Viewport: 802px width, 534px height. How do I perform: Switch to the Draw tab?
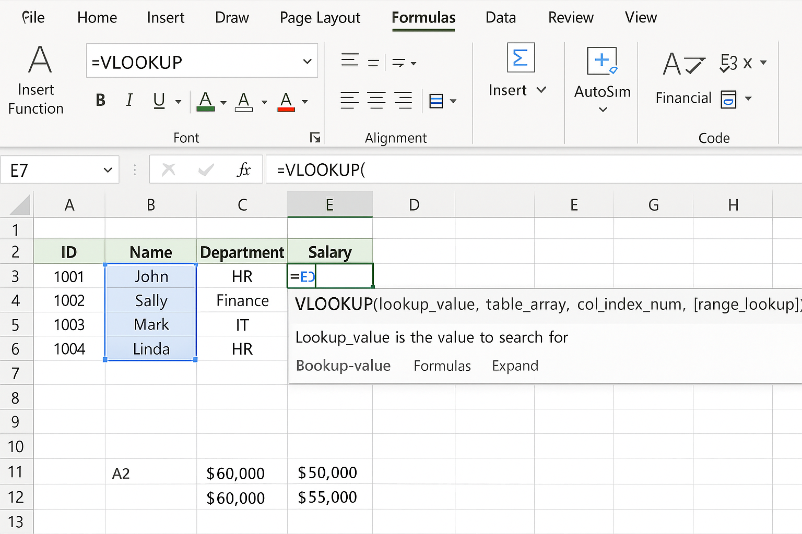(232, 17)
